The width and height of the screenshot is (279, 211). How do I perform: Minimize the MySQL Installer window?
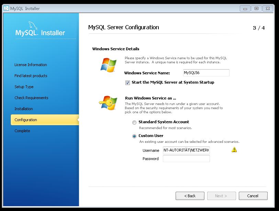pos(245,8)
